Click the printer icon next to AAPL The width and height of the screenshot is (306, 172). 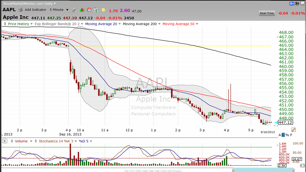20,10
